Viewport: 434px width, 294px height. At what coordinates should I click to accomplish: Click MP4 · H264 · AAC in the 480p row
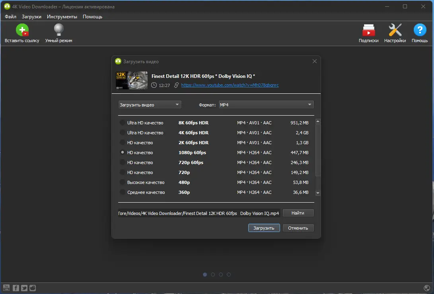(x=254, y=182)
